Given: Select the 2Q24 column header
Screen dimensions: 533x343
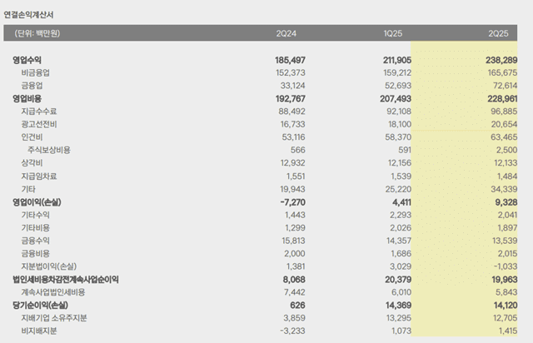Looking at the screenshot, I should point(286,33).
